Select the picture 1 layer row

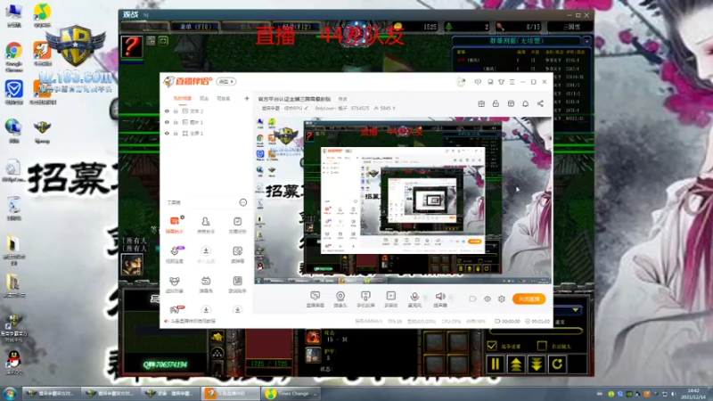207,122
